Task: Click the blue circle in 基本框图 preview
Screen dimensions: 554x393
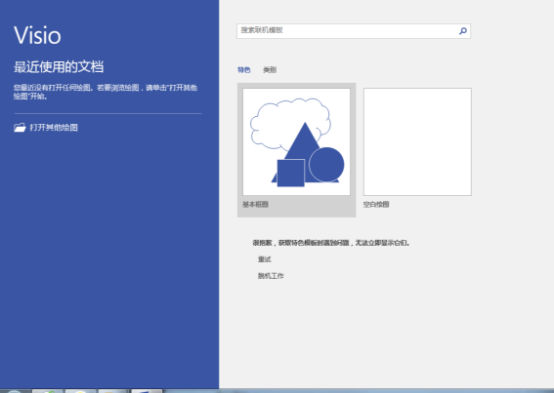Action: (326, 165)
